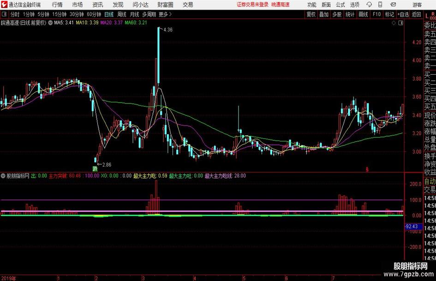436x281 pixels.
Task: Click the 标记 mark button
Action: click(389, 14)
